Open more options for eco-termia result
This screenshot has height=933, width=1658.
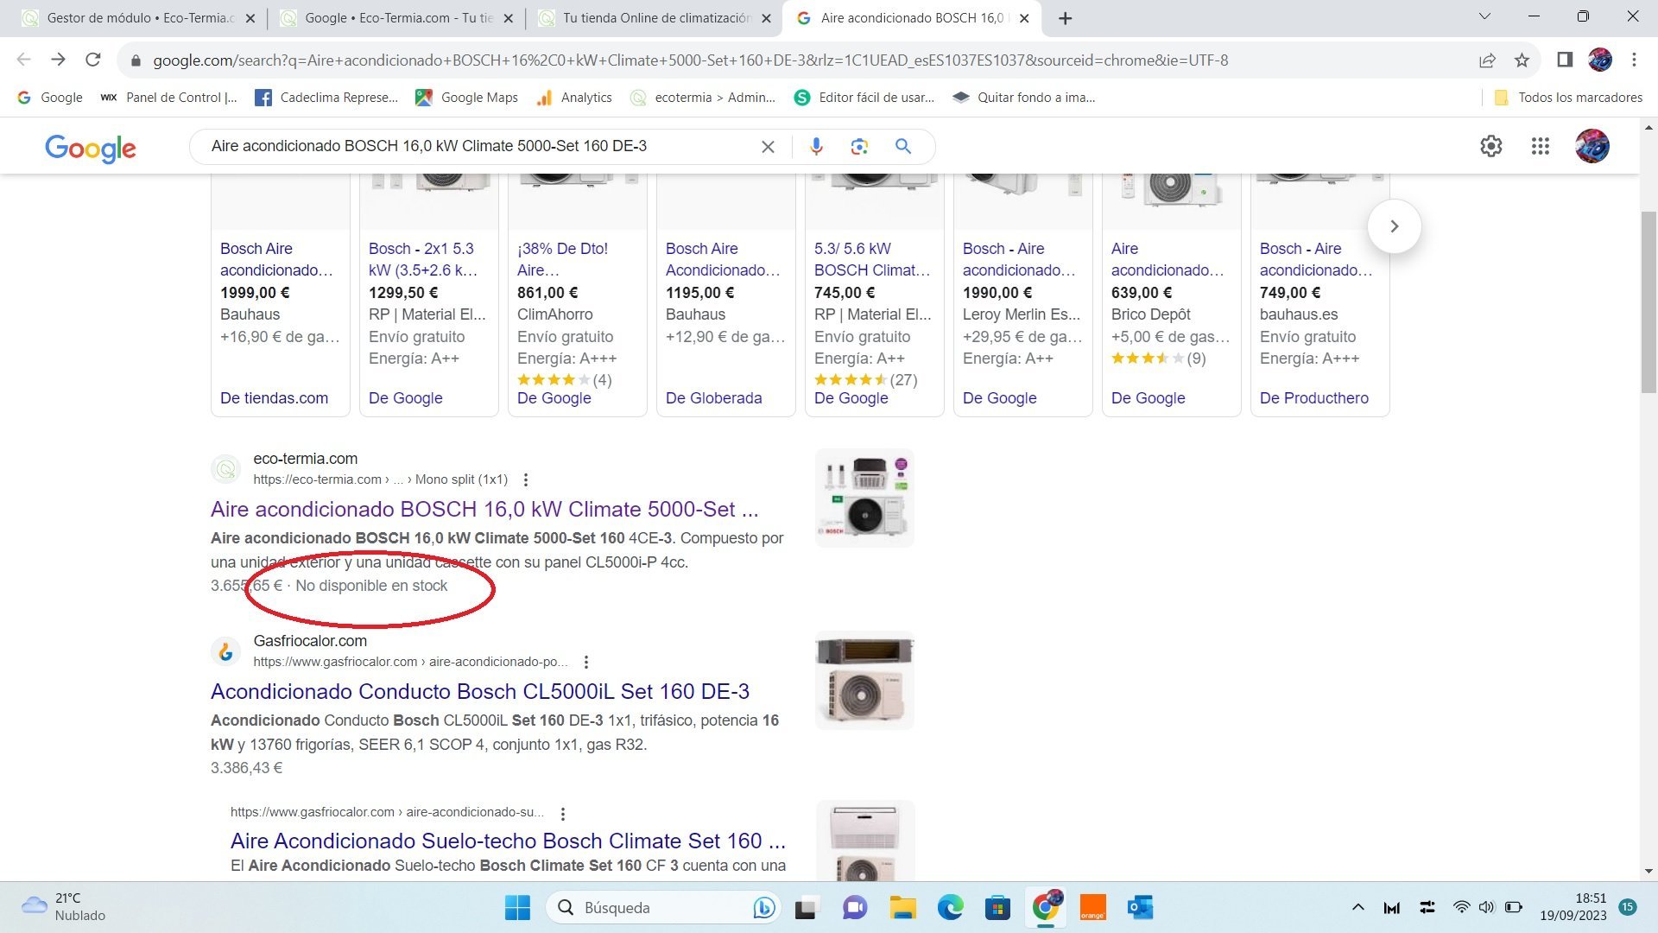point(526,480)
